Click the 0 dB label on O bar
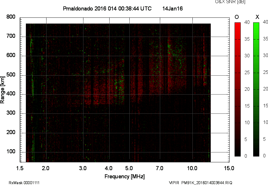268x185 pixels. [246, 156]
